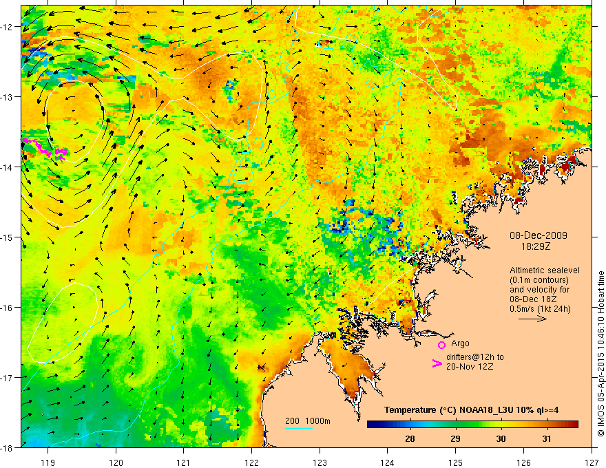Click the 'drifters@12h to' legend label
606x468 pixels.
click(474, 357)
